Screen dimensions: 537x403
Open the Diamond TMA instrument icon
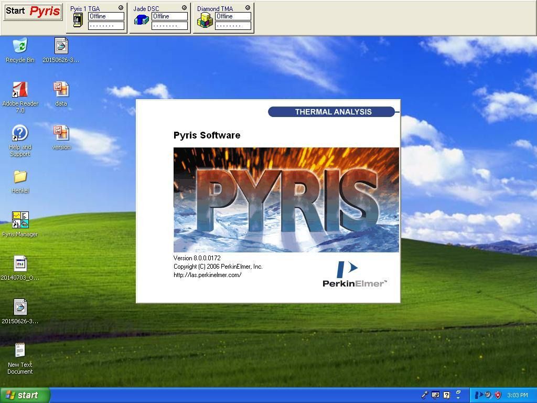pyautogui.click(x=205, y=20)
